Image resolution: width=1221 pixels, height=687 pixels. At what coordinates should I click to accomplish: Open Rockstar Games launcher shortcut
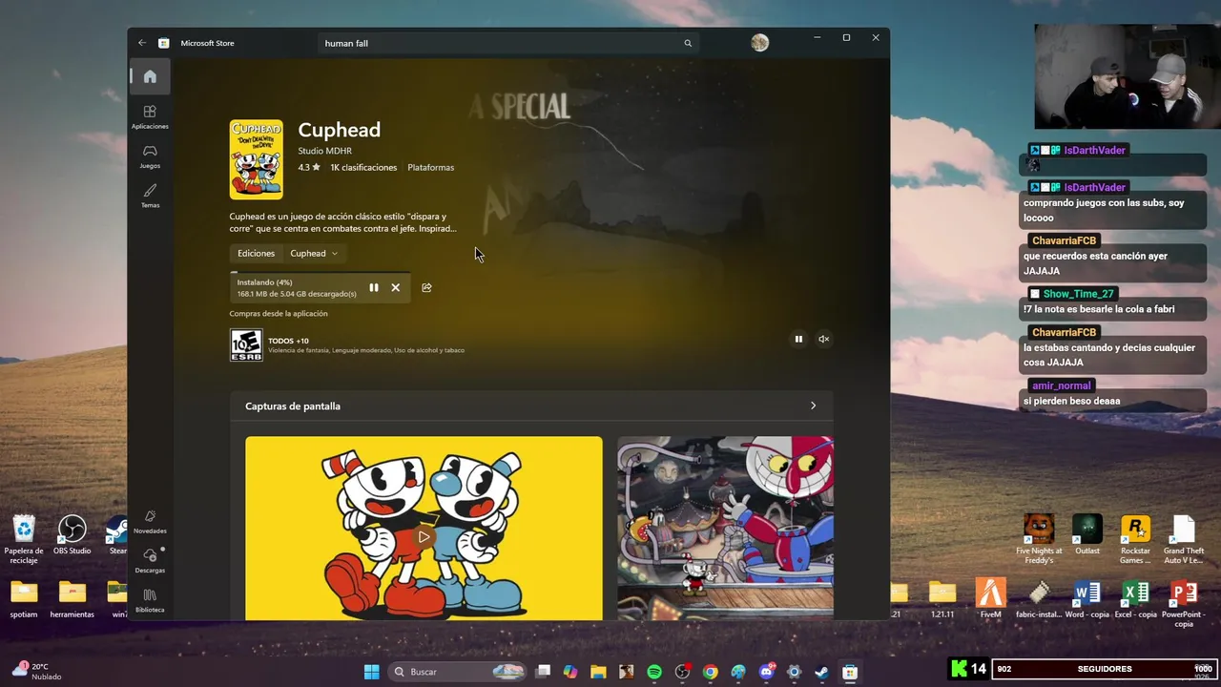1135,539
